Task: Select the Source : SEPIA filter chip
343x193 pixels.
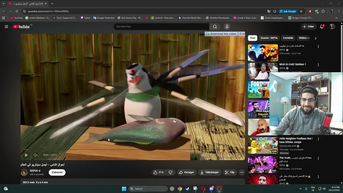Action: pyautogui.click(x=269, y=38)
